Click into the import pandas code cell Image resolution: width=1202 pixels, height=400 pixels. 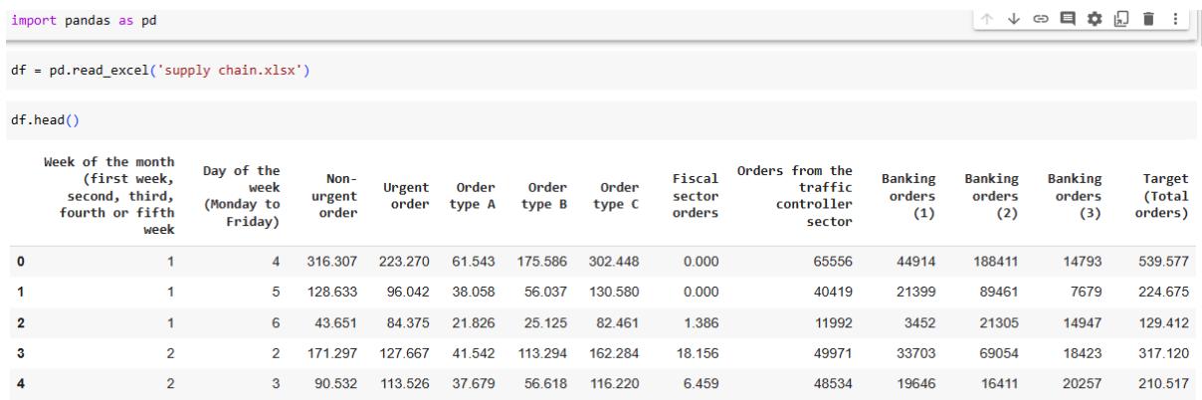coord(398,21)
